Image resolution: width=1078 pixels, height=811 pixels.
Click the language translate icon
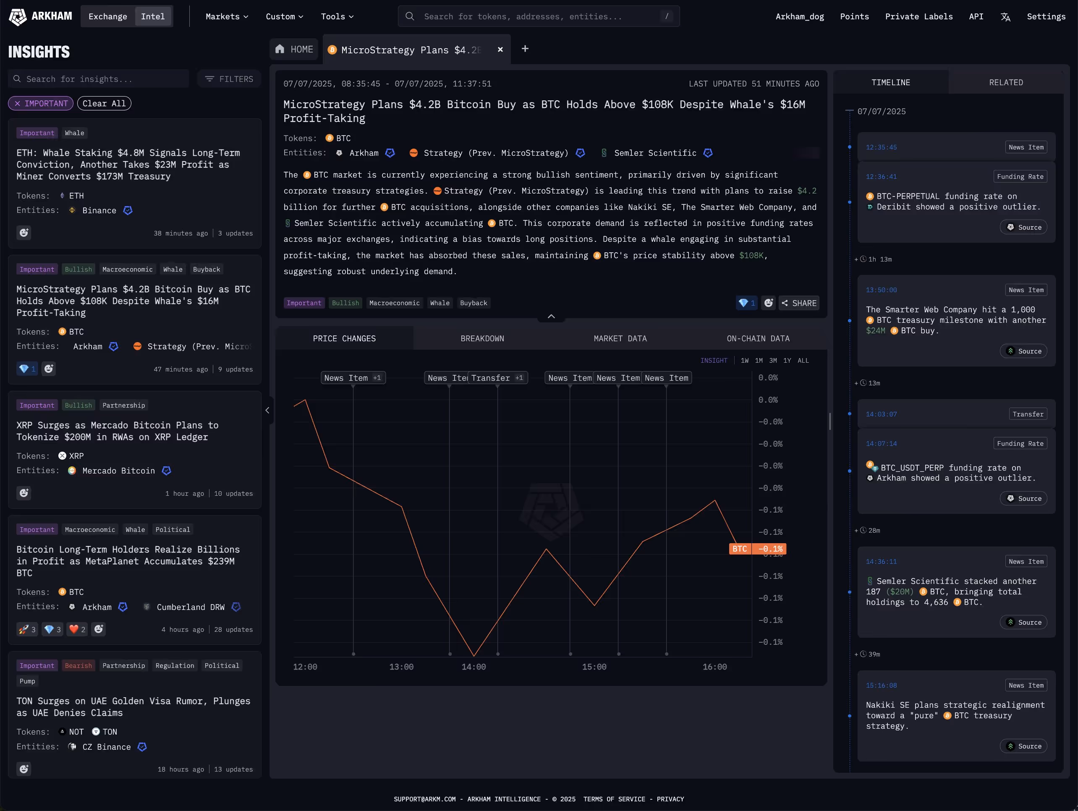click(1005, 16)
